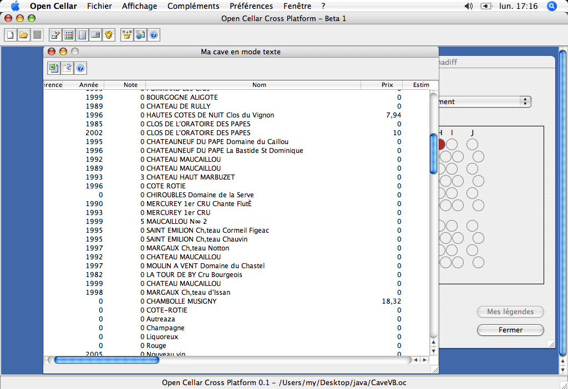Click the Mes légendes button

pos(510,311)
